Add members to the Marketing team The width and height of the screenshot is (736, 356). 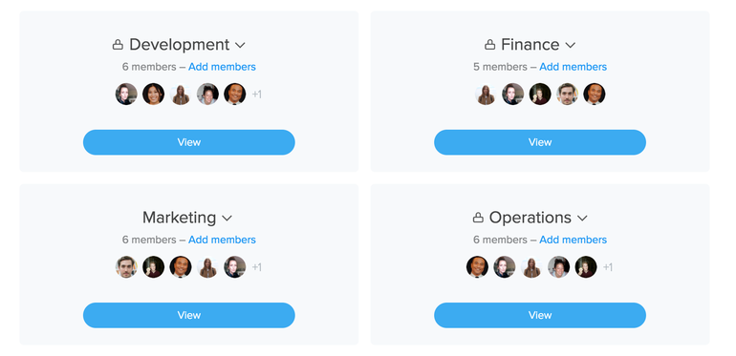point(222,240)
